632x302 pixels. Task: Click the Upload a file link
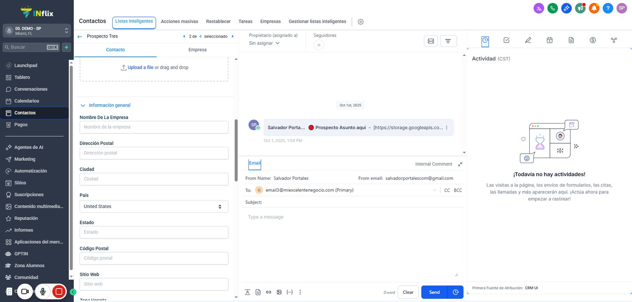pos(140,68)
